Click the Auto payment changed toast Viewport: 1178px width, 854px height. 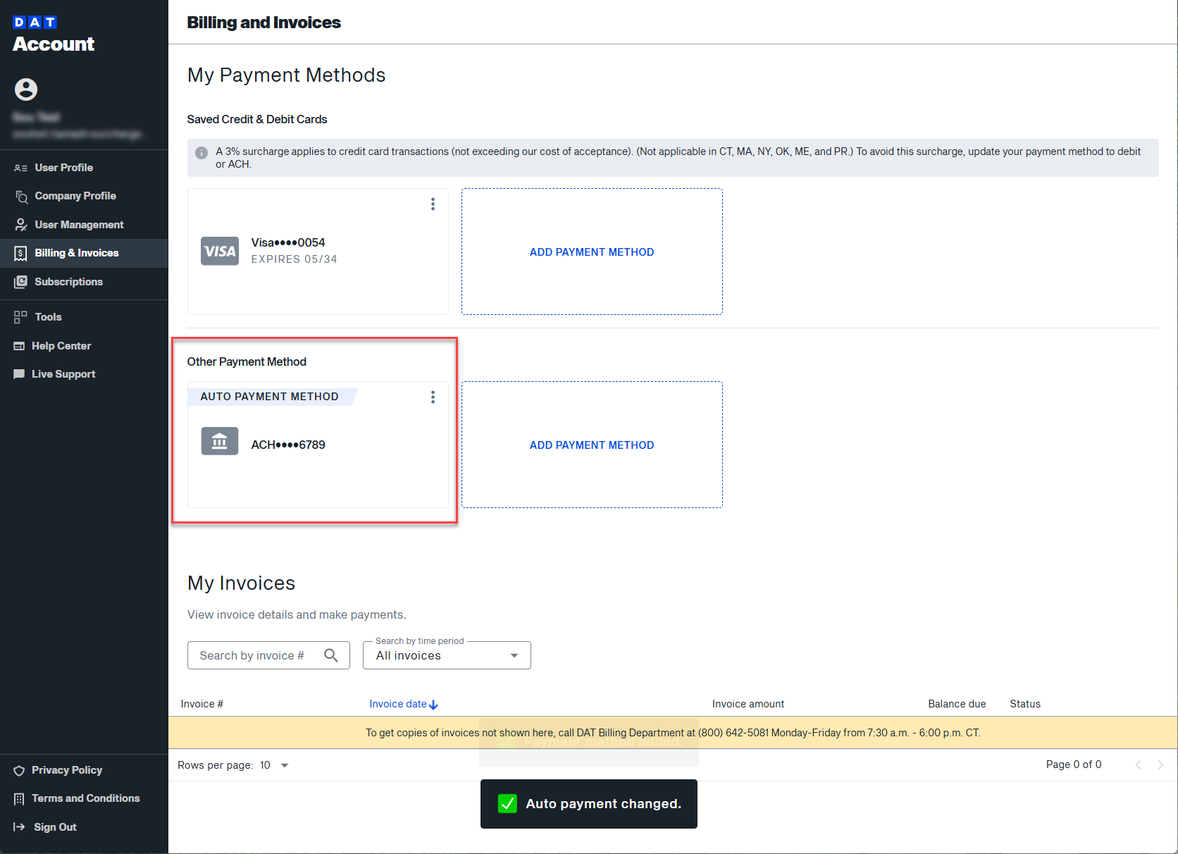(589, 804)
